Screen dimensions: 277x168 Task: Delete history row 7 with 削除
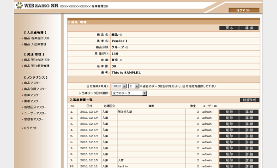229,148
